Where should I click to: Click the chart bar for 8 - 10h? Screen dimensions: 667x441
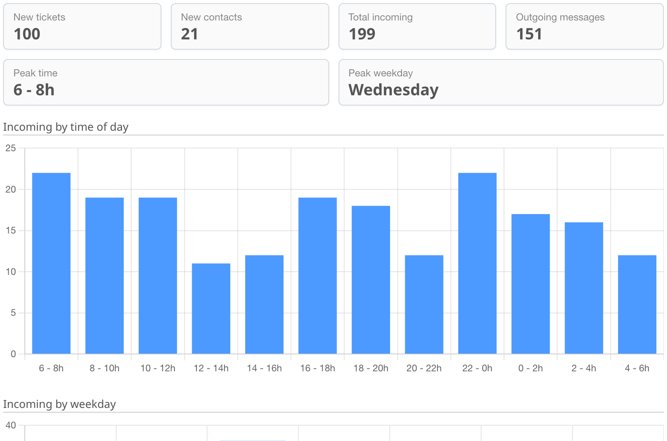click(105, 276)
